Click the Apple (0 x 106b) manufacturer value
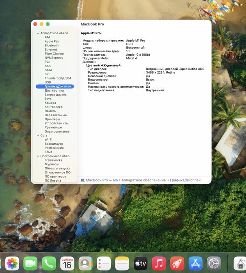Screen dimensions: 246x273 (x=138, y=55)
